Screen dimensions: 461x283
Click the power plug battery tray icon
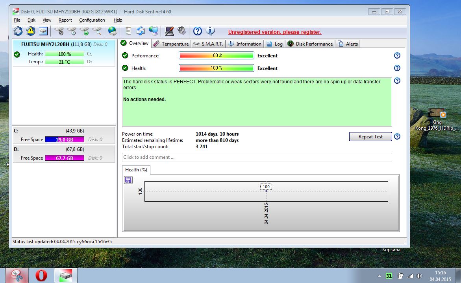click(400, 276)
